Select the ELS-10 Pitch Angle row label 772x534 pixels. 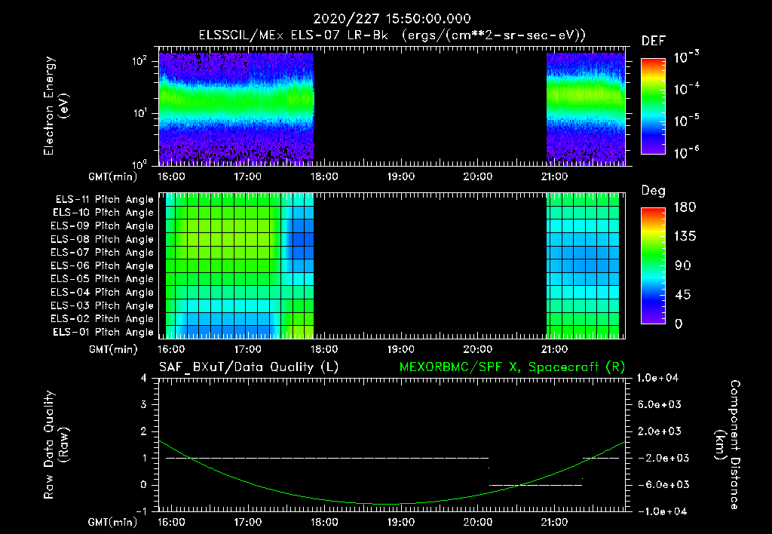103,213
